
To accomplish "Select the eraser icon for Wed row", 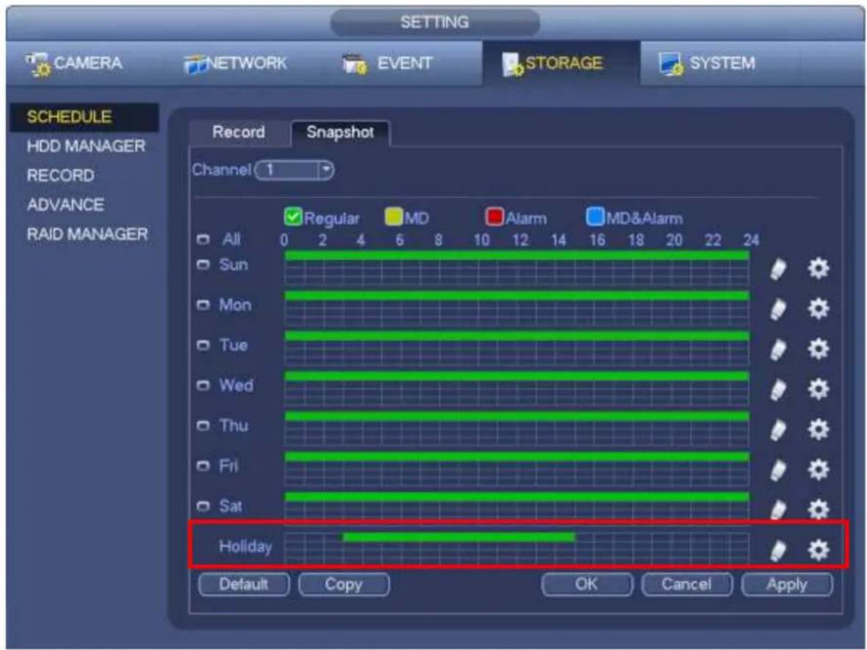I will (778, 390).
